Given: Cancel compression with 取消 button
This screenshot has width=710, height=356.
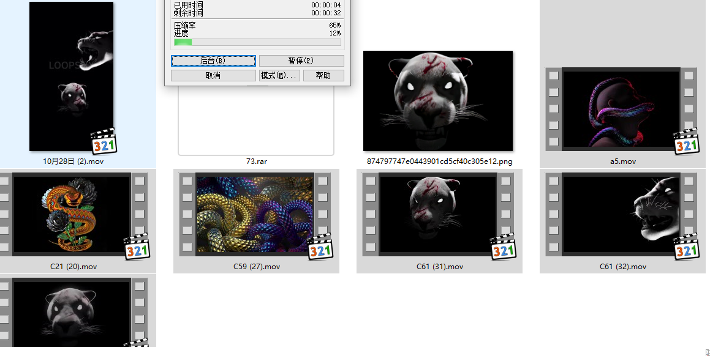Looking at the screenshot, I should 213,75.
